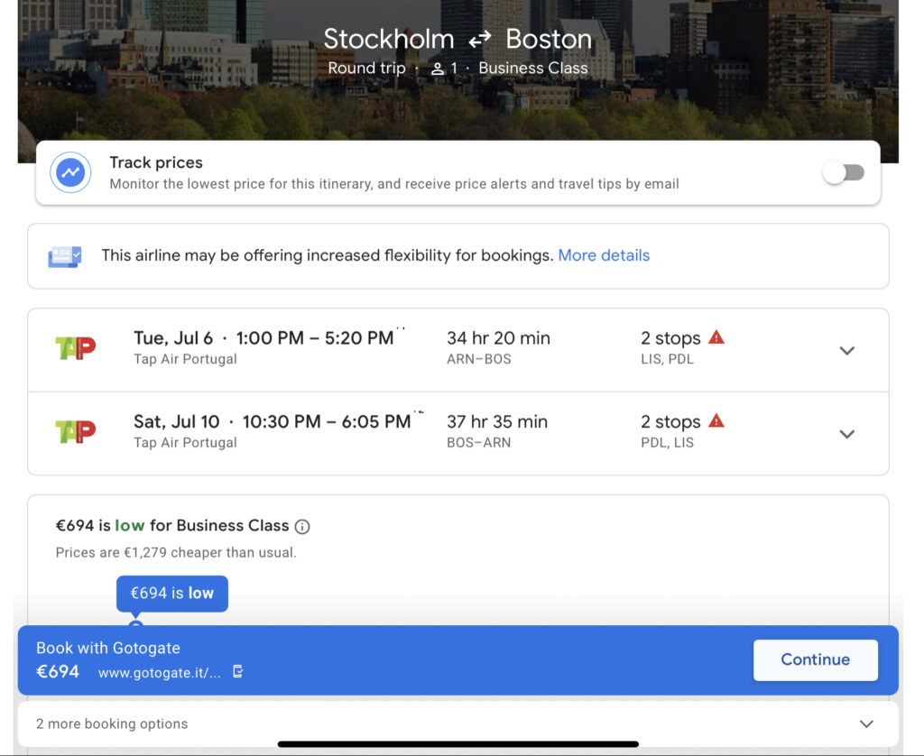Click the BOS–ARN route label
The image size is (924, 756).
[478, 443]
